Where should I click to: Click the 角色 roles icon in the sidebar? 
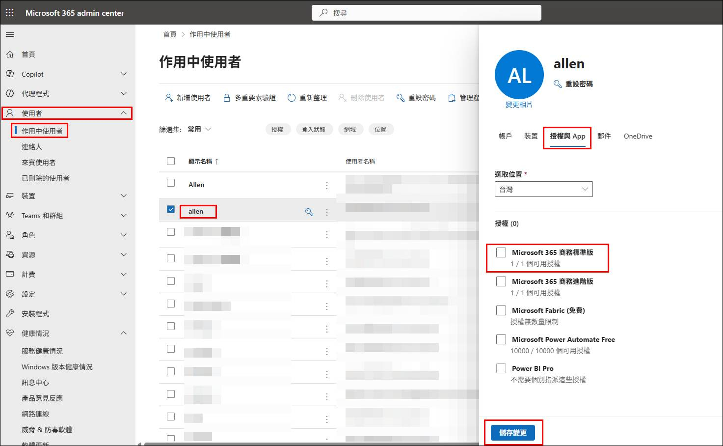point(10,235)
